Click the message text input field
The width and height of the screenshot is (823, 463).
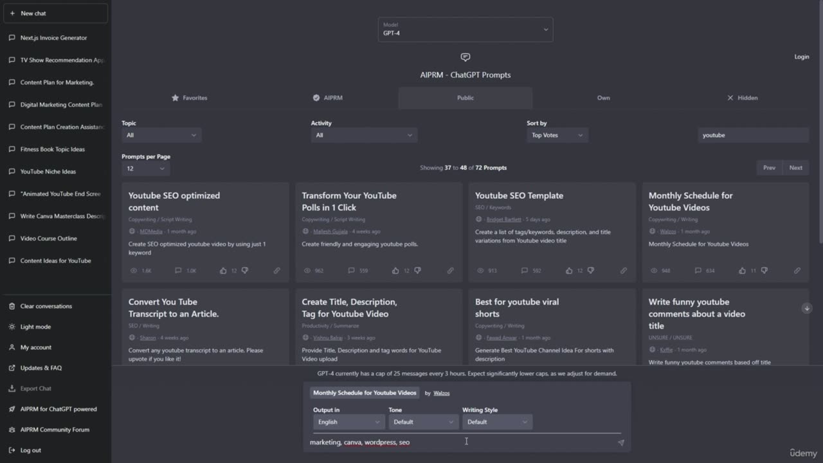pos(460,442)
